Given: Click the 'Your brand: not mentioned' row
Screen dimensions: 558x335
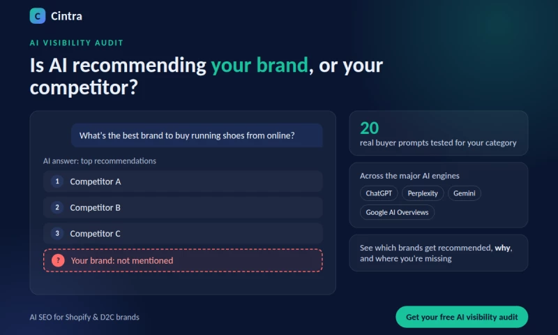Looking at the screenshot, I should click(183, 260).
